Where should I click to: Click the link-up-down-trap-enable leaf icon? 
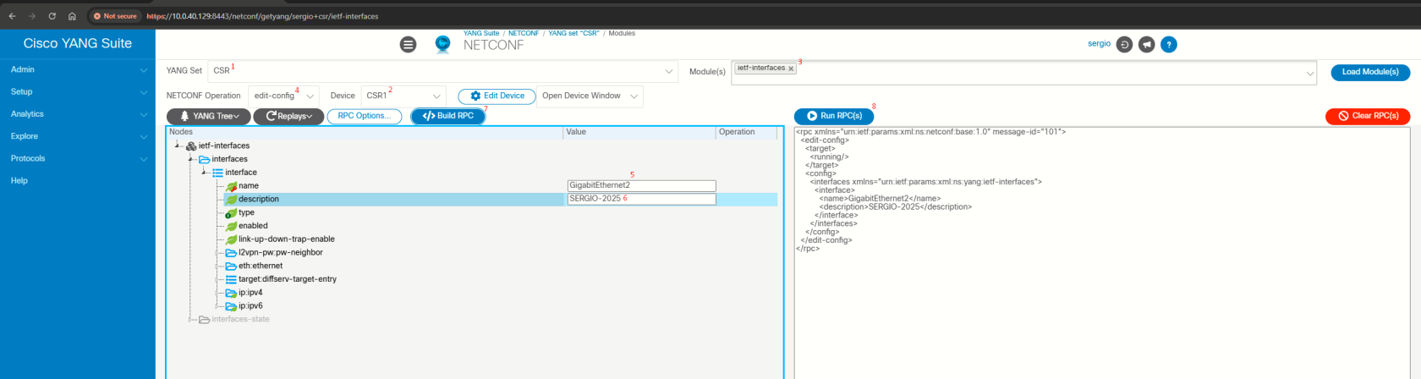pyautogui.click(x=231, y=239)
